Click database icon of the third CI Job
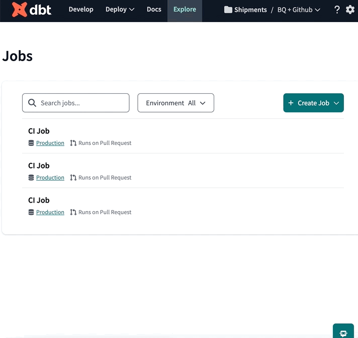The width and height of the screenshot is (358, 338). (31, 212)
